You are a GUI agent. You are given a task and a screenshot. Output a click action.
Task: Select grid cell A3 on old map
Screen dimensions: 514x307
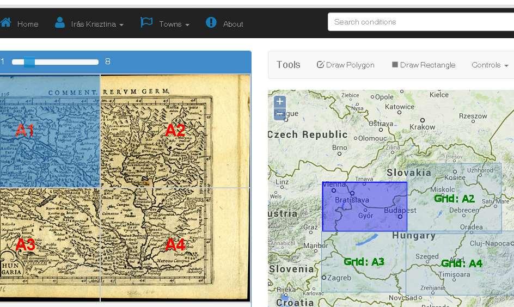50,244
